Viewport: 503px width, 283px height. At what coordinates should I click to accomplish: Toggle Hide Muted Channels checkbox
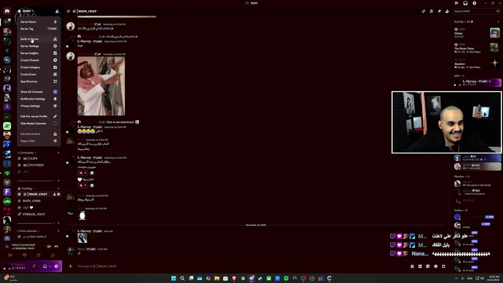pyautogui.click(x=55, y=123)
